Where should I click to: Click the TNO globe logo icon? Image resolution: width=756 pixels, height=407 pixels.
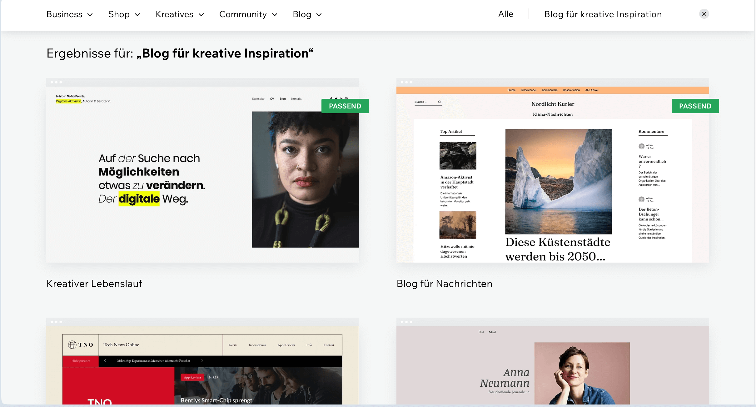click(x=72, y=344)
